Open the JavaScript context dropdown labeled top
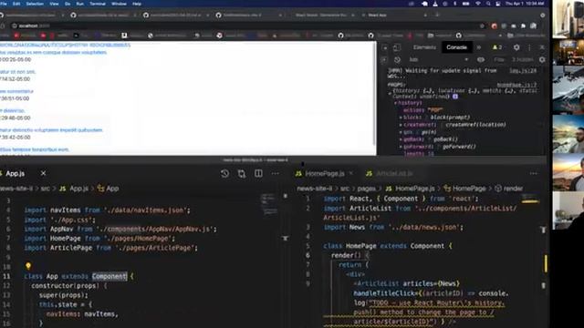The height and width of the screenshot is (328, 584). click(x=438, y=59)
